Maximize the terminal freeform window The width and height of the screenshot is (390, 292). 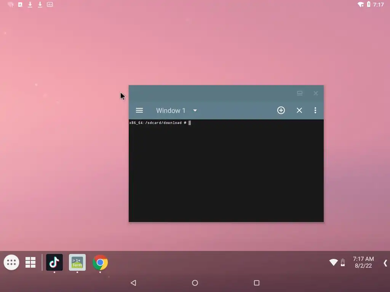click(x=300, y=93)
